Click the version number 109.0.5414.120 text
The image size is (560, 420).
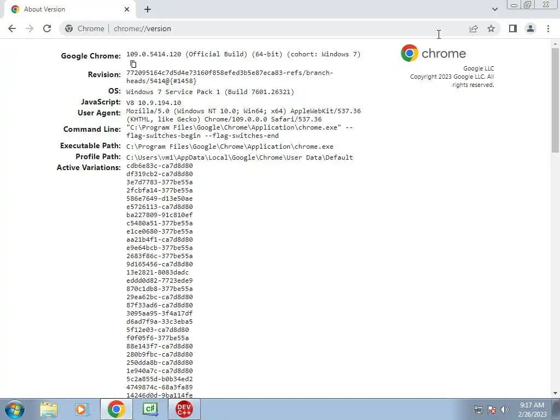click(154, 54)
